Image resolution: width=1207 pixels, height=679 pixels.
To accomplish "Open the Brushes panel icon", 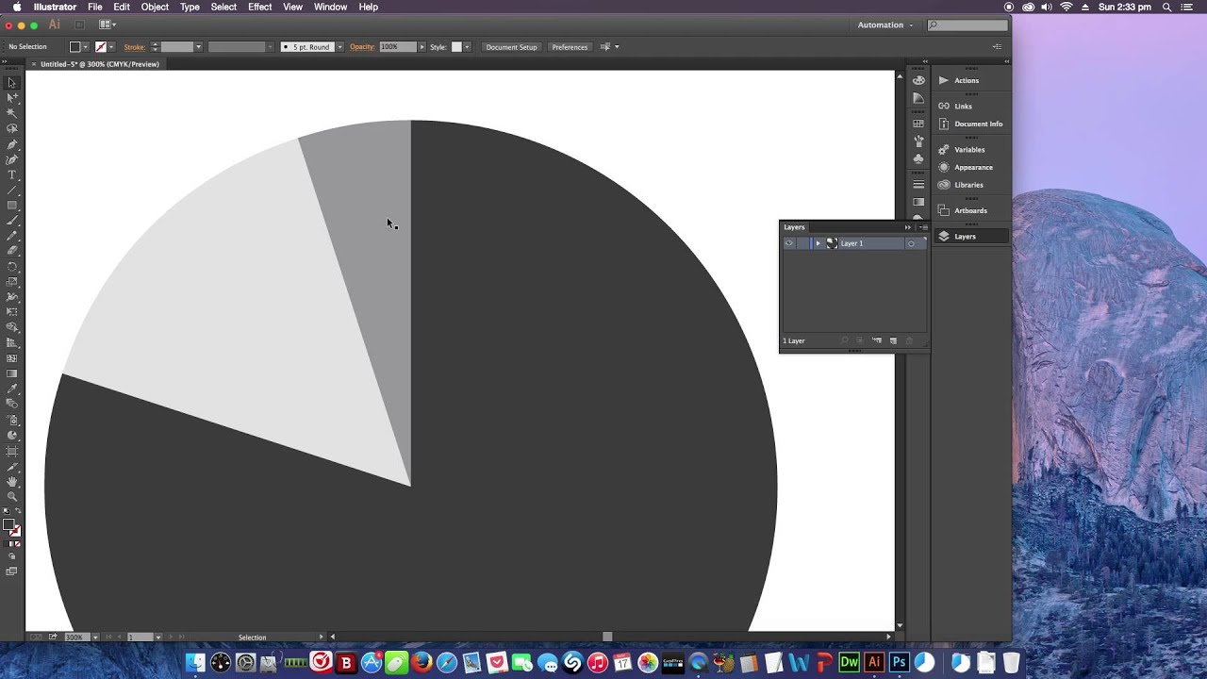I will pos(918,141).
